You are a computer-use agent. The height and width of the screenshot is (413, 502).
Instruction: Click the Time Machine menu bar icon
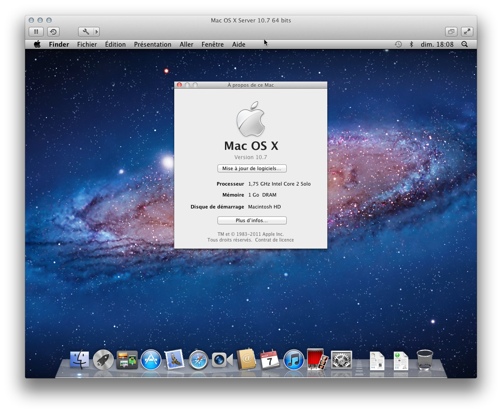[398, 45]
